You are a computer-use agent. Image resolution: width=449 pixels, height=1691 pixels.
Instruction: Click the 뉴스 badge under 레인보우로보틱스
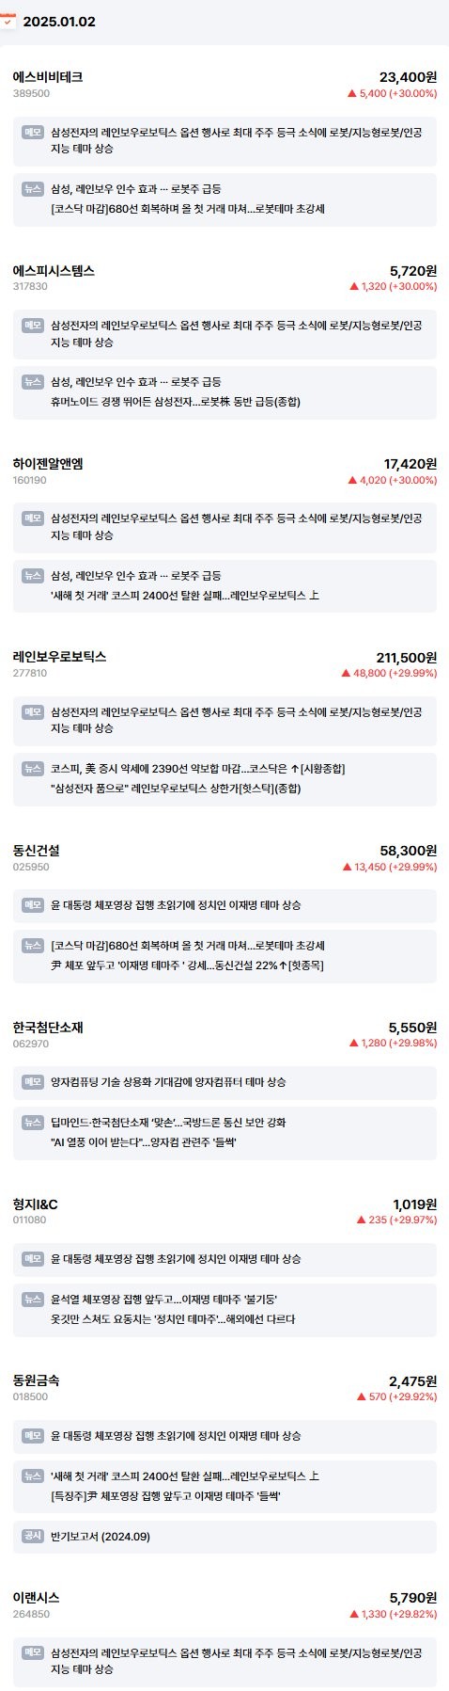(x=33, y=769)
